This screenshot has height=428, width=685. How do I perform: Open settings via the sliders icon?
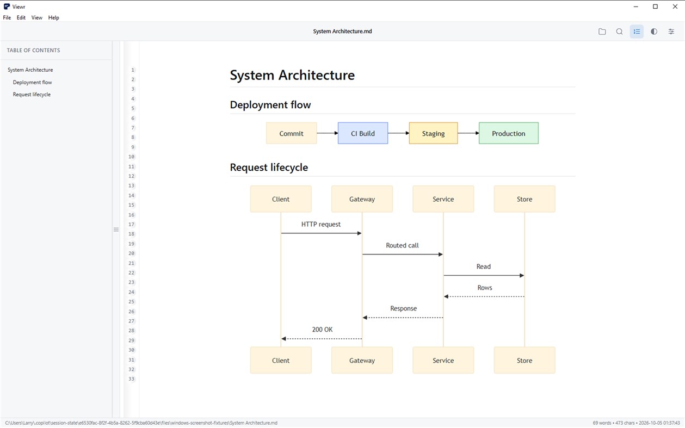pyautogui.click(x=671, y=32)
